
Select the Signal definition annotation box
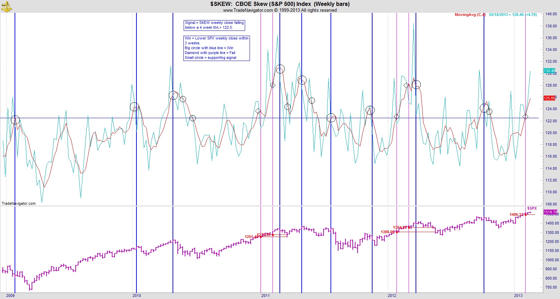pos(214,25)
